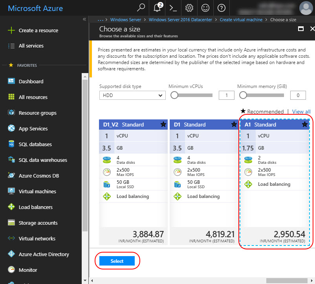Select the D1 Standard size card header

click(x=204, y=125)
